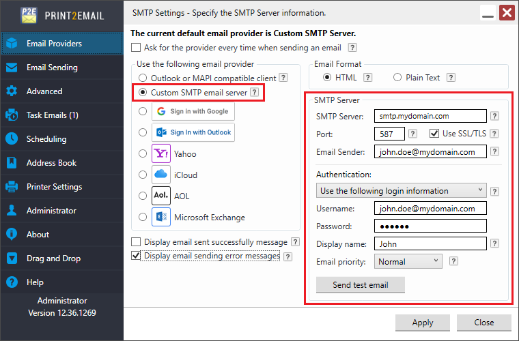The height and width of the screenshot is (341, 519).
Task: Select Plain Text email format
Action: click(398, 78)
